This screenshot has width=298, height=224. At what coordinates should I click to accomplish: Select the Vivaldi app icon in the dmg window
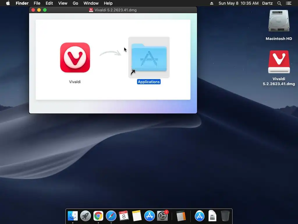point(75,57)
